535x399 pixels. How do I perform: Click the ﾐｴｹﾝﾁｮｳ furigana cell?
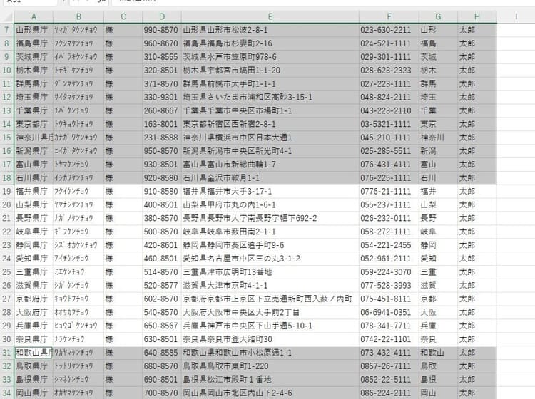point(78,272)
